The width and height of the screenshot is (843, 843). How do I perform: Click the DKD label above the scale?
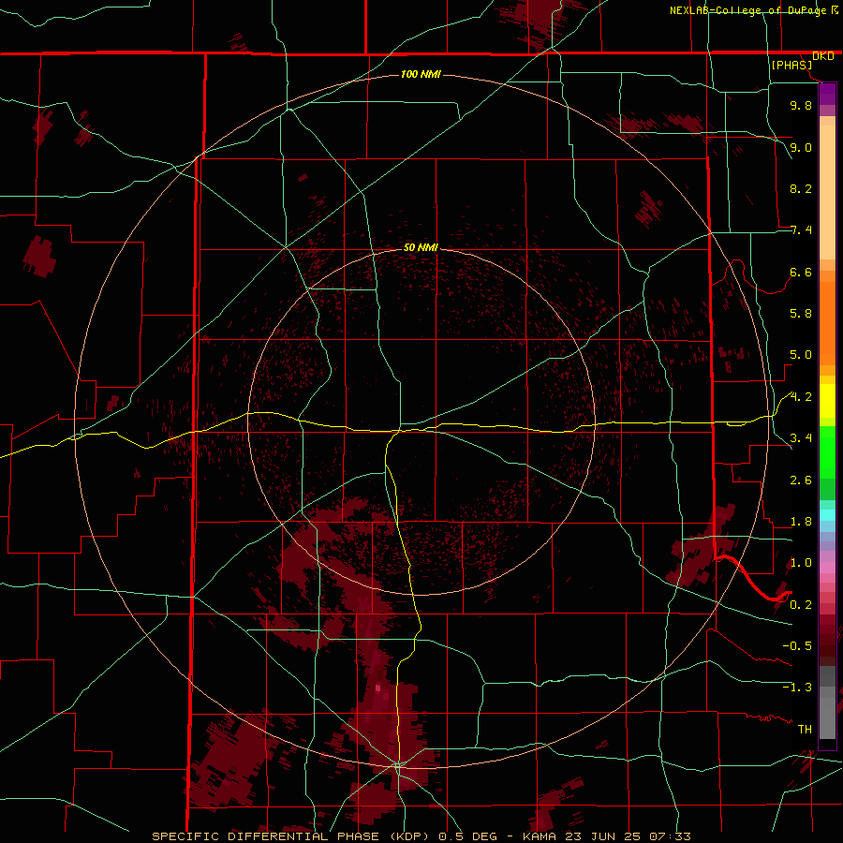[x=822, y=56]
